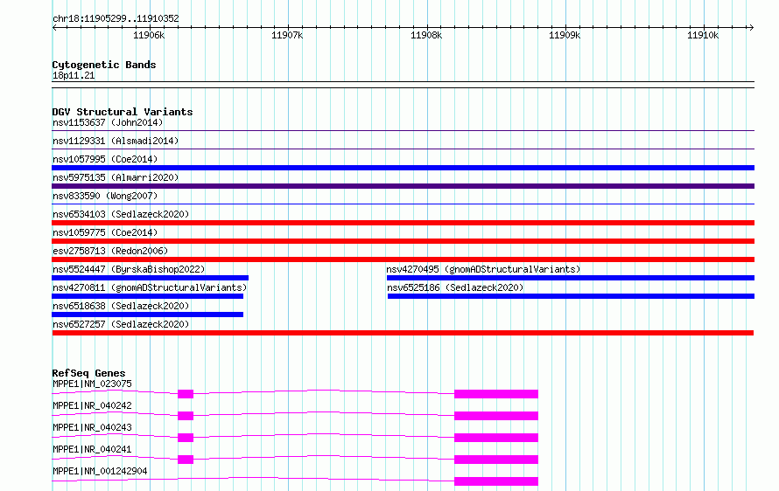779x491 pixels.
Task: Select the blue bar under nsv1057995
Action: (x=403, y=168)
